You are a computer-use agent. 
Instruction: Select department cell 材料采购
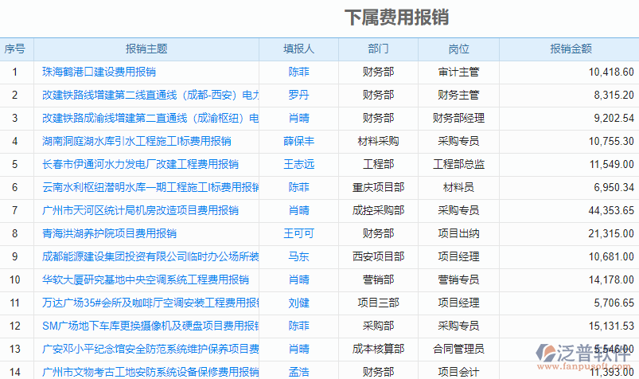pyautogui.click(x=378, y=142)
